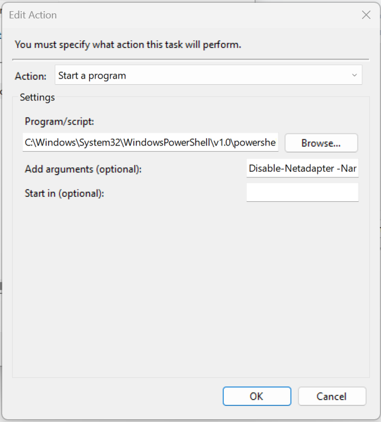Image resolution: width=381 pixels, height=422 pixels.
Task: Click the 'Program/script:' label
Action: 59,122
